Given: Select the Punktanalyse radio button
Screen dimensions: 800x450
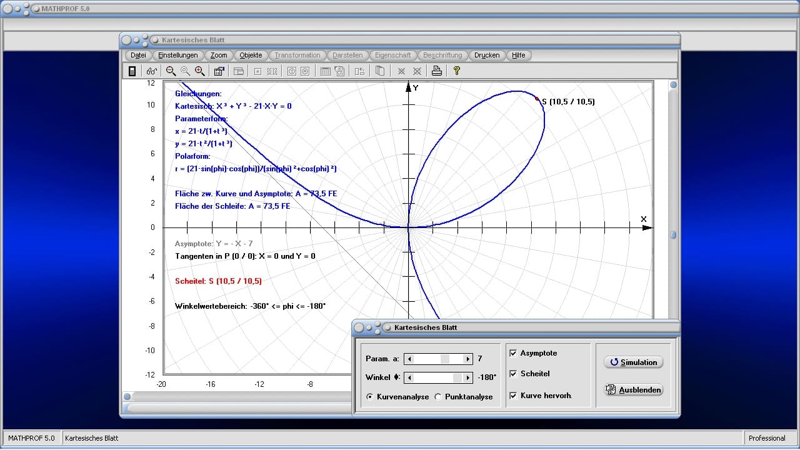Looking at the screenshot, I should [438, 397].
